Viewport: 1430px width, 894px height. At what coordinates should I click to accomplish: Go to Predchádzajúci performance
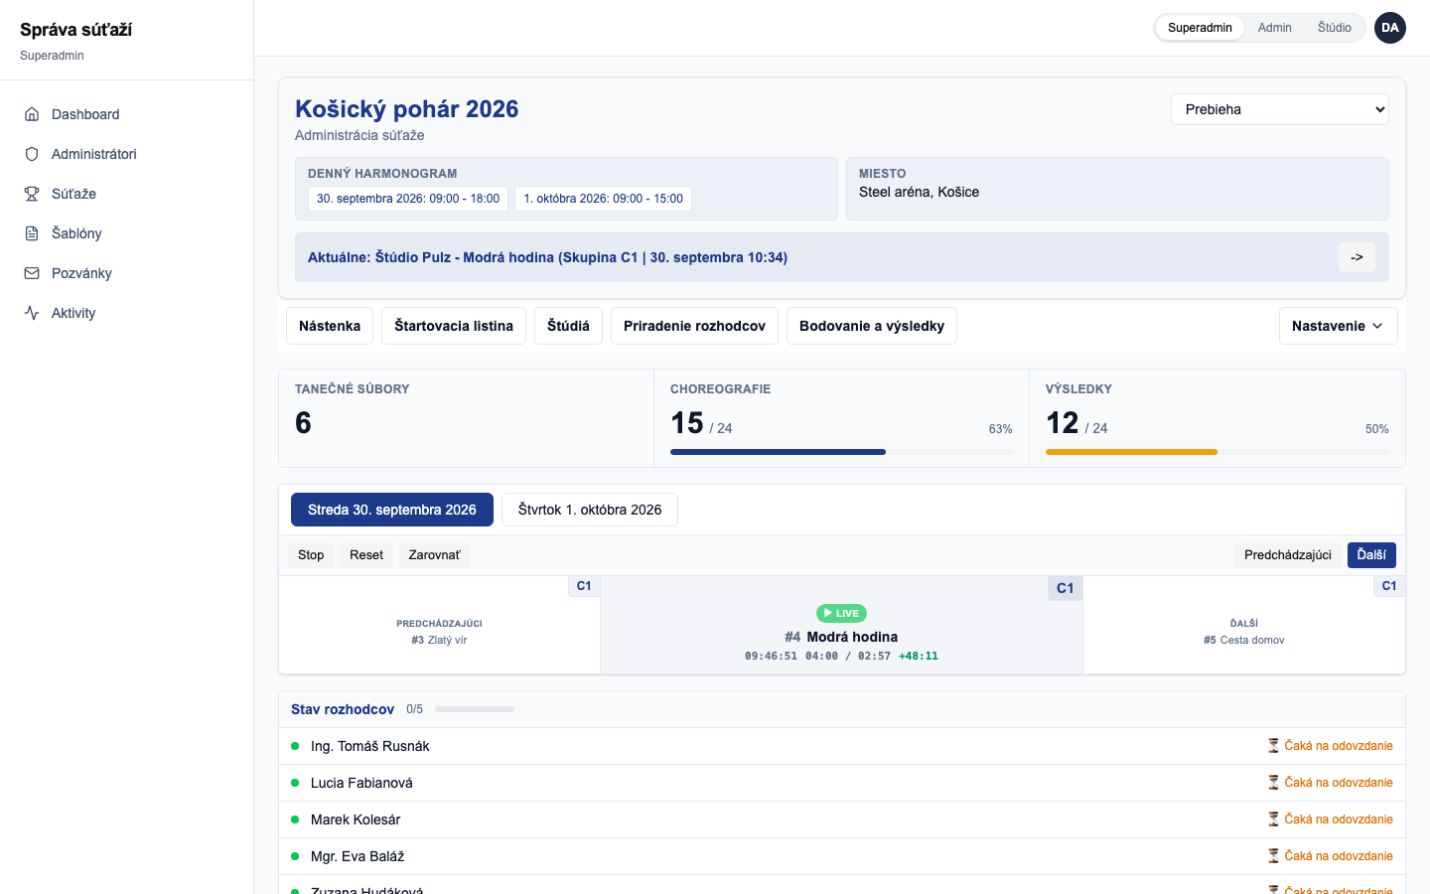click(x=1288, y=555)
